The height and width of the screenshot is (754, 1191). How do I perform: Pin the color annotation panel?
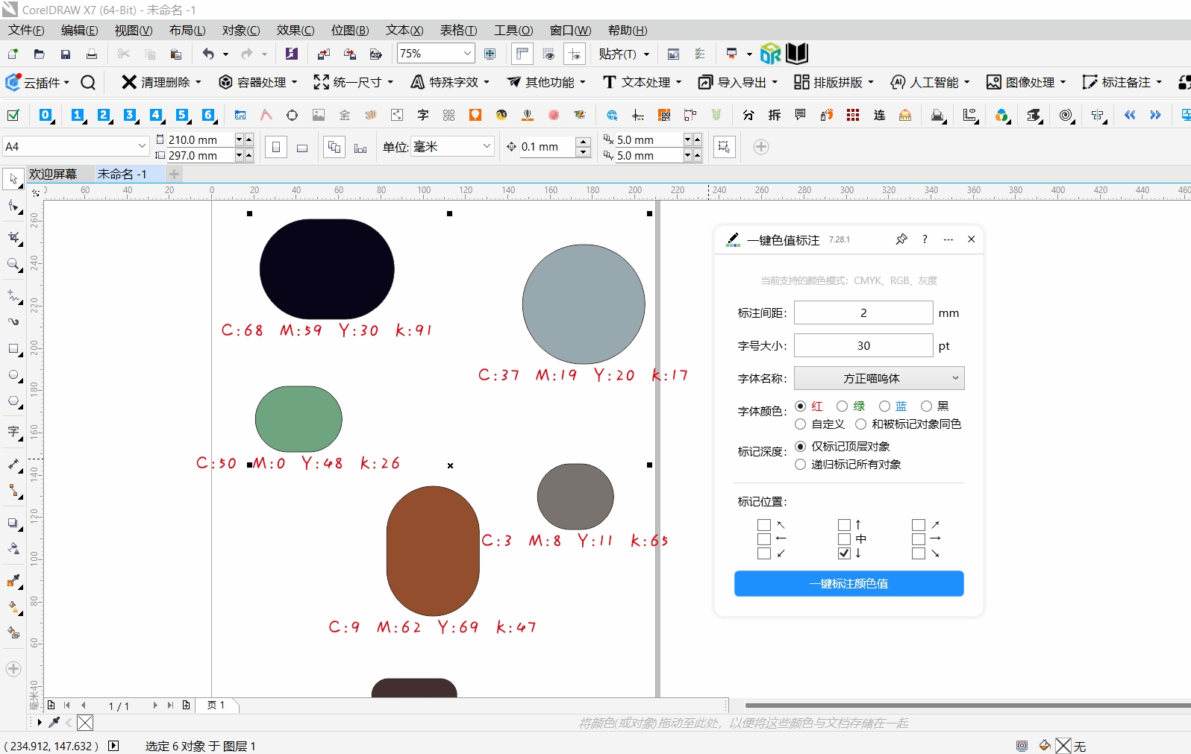coord(901,239)
